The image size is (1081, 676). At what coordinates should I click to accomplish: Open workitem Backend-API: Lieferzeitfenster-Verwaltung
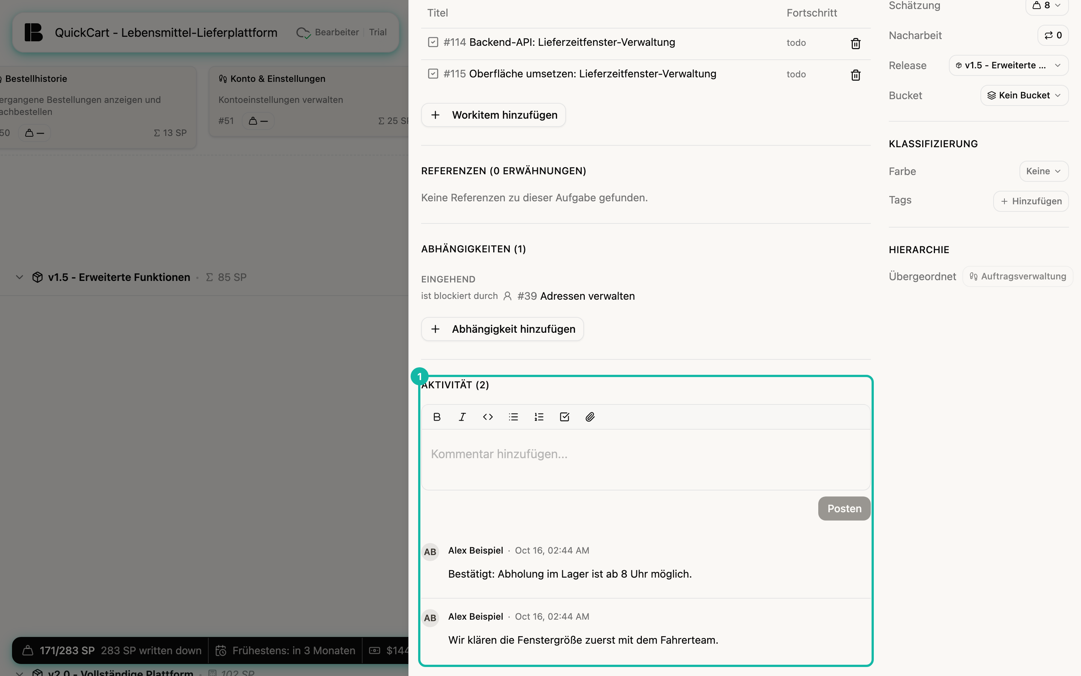[x=572, y=42]
